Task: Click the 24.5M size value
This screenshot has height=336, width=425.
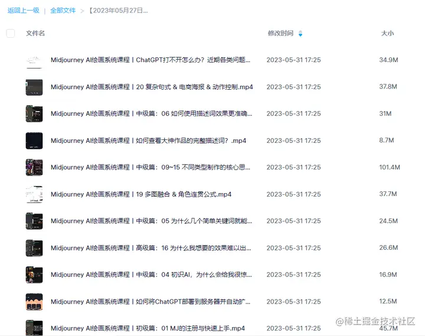Action: point(388,221)
